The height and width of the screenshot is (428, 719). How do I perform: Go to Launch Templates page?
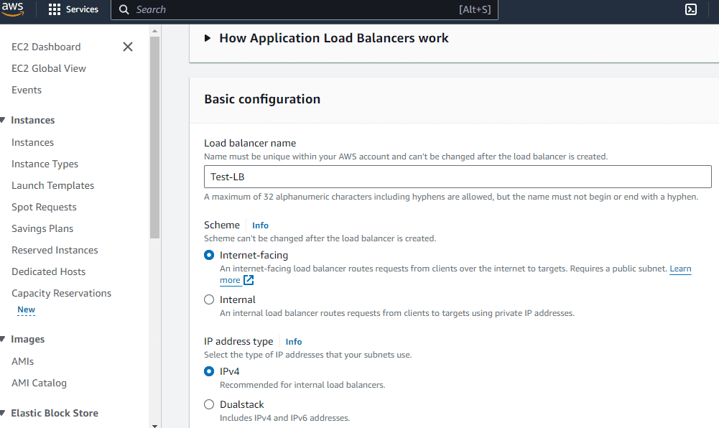(x=52, y=185)
